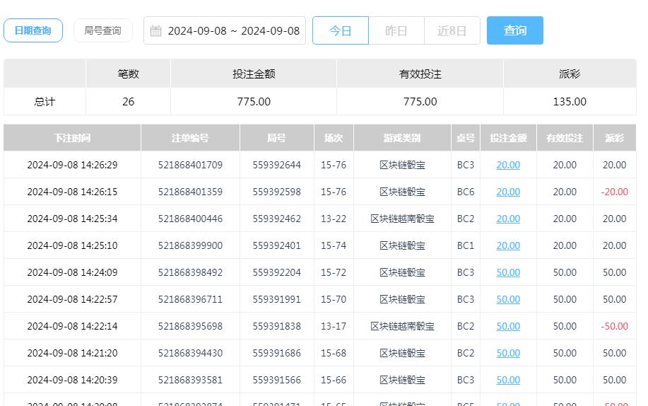Click the 下注时间 column header
Screen dimensions: 648x406
point(72,138)
